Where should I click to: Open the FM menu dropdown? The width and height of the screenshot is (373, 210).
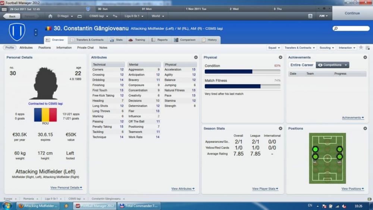click(x=323, y=16)
